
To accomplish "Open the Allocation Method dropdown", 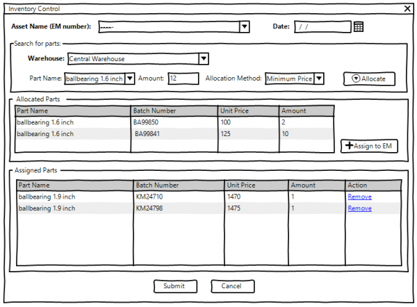I will (319, 78).
